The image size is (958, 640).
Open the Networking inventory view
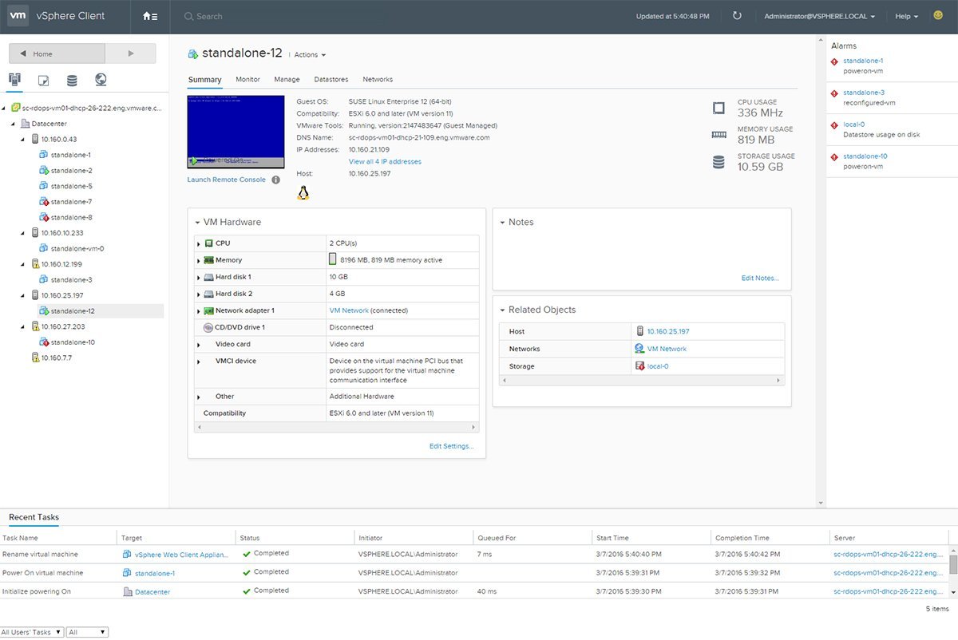coord(101,78)
